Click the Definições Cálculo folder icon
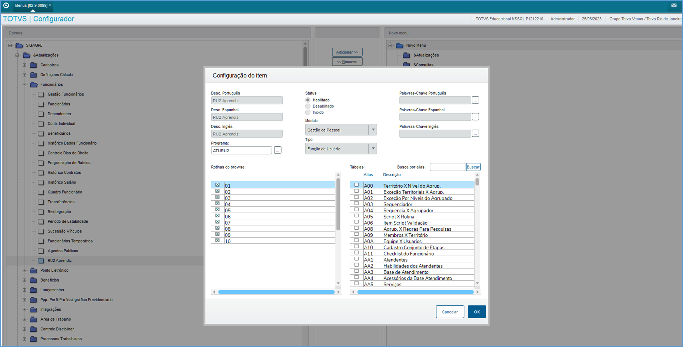The image size is (683, 347). pyautogui.click(x=33, y=75)
